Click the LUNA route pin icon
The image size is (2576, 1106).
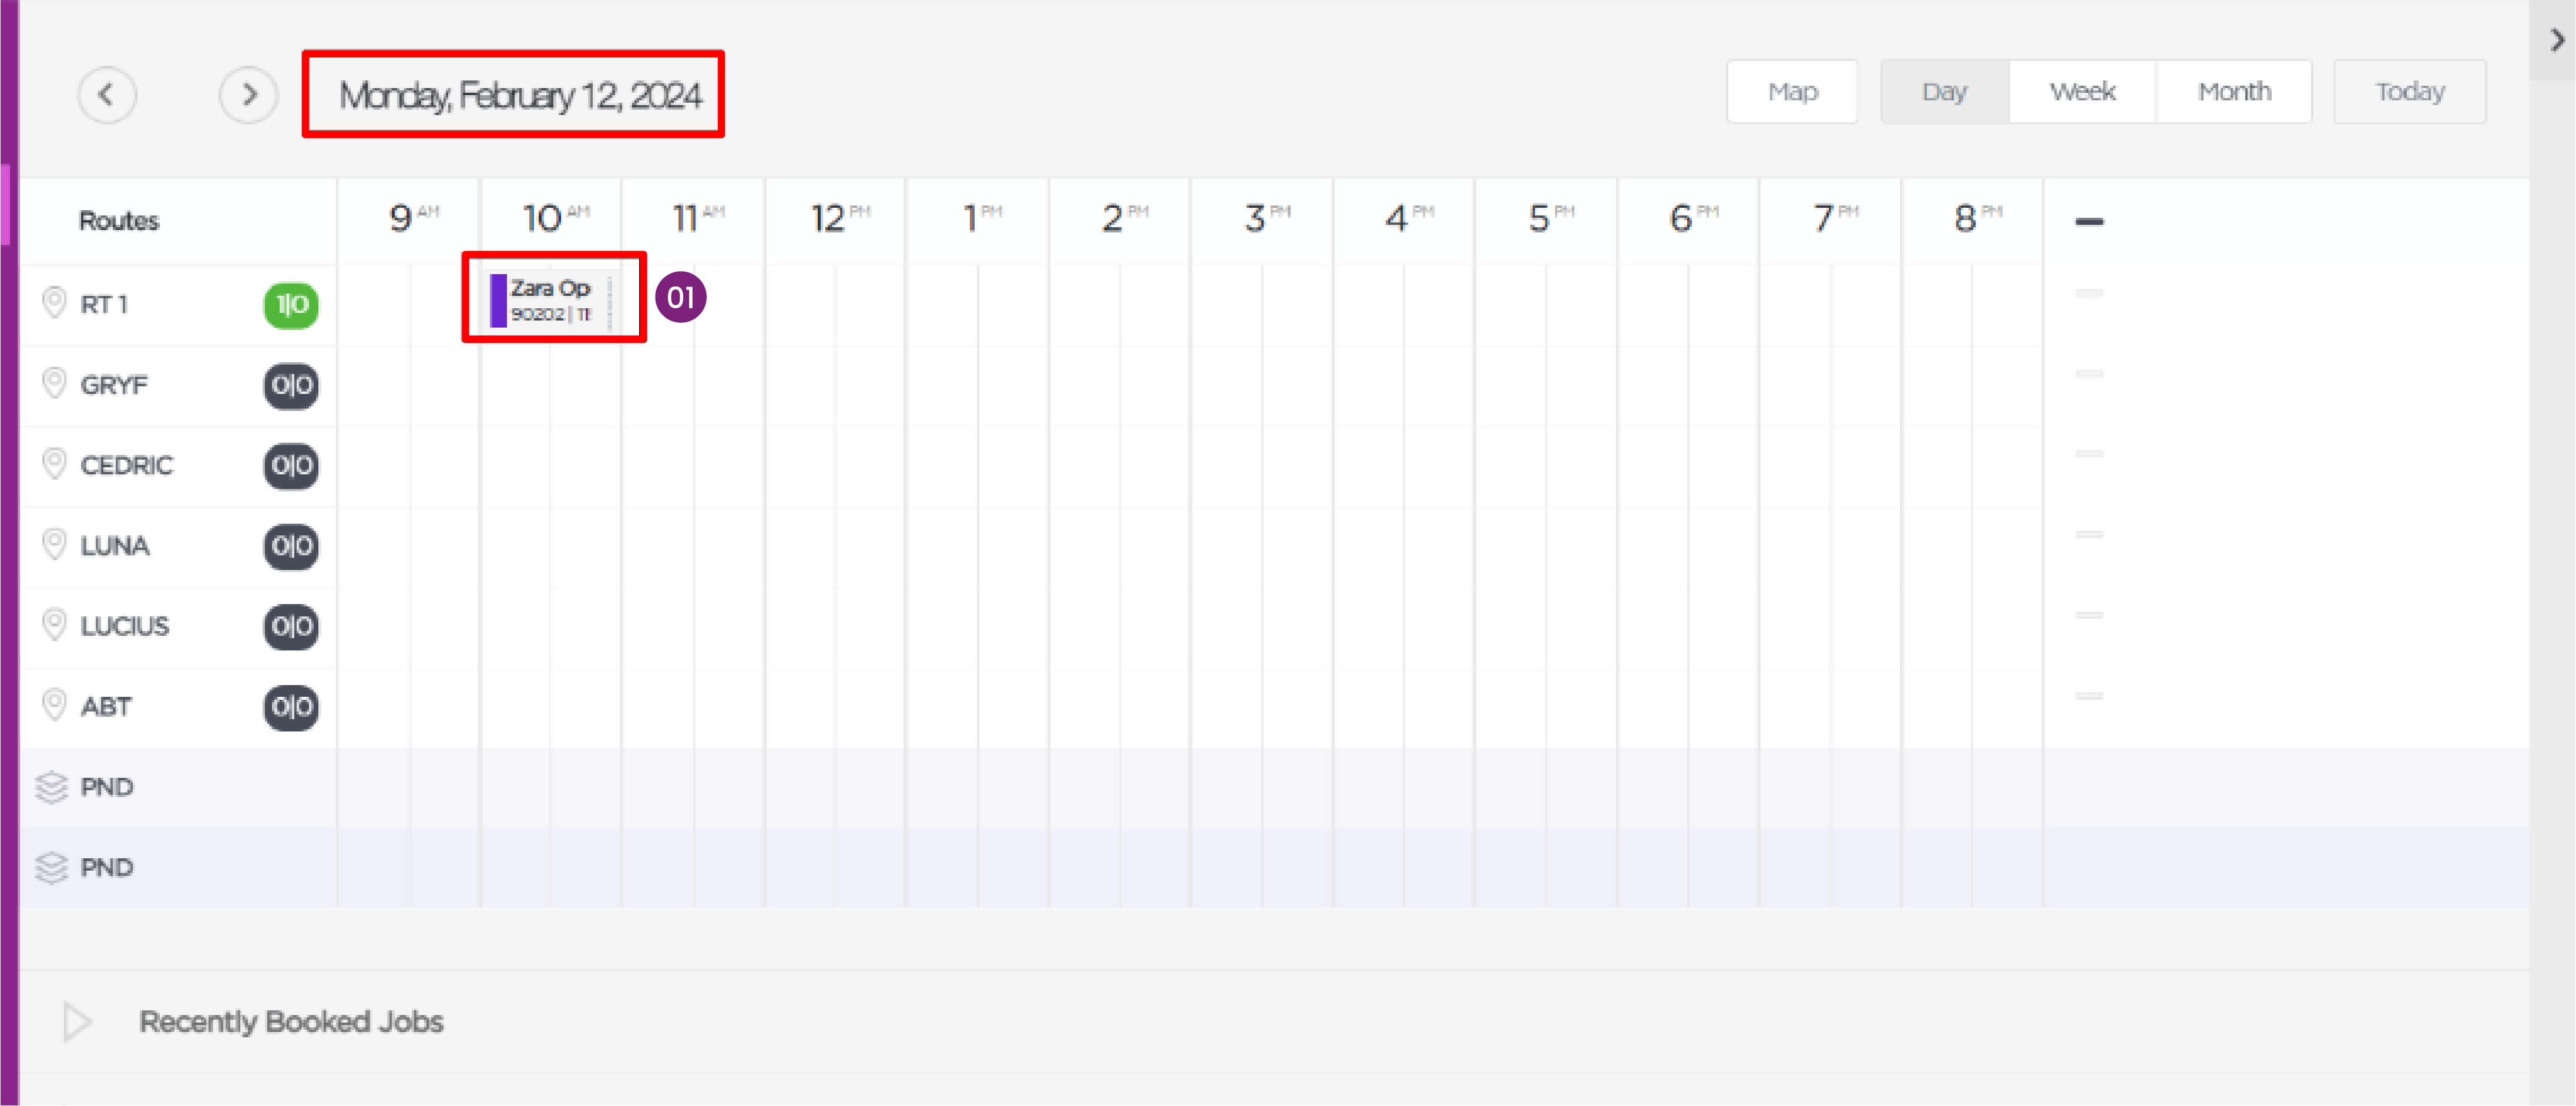54,545
